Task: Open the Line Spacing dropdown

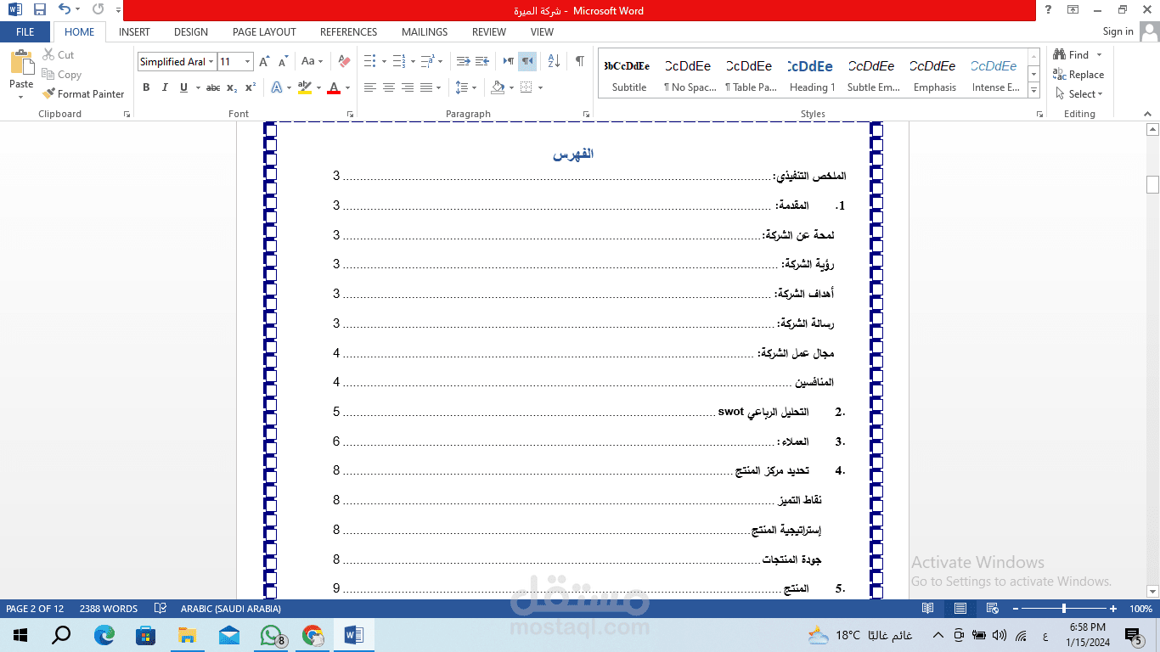Action: (465, 87)
